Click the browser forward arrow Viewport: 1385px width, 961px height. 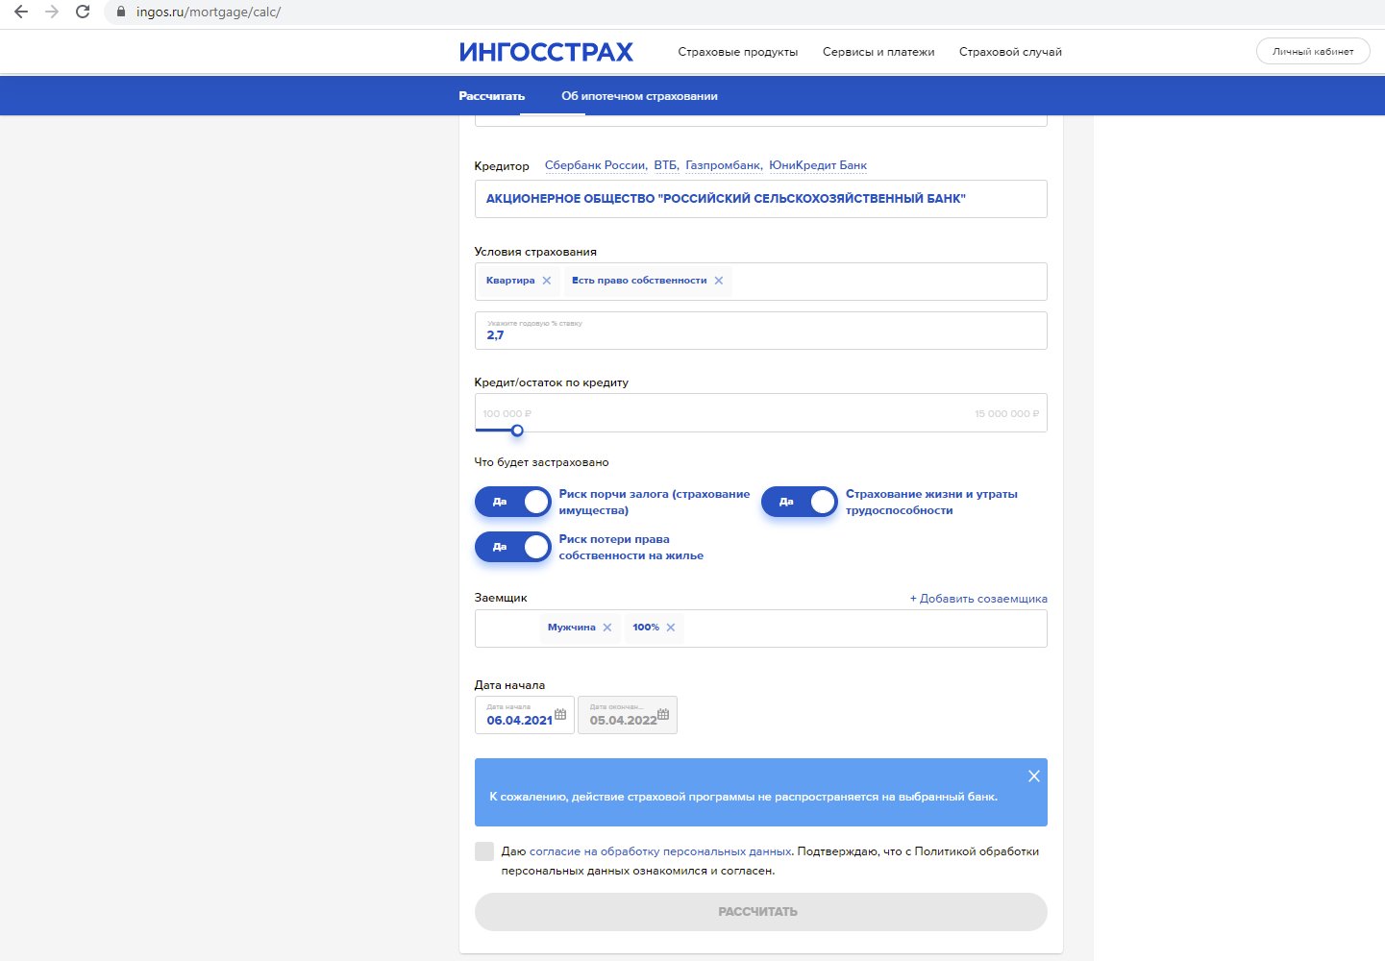[52, 12]
